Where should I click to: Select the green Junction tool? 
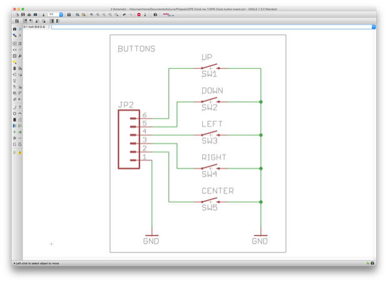tap(14, 132)
